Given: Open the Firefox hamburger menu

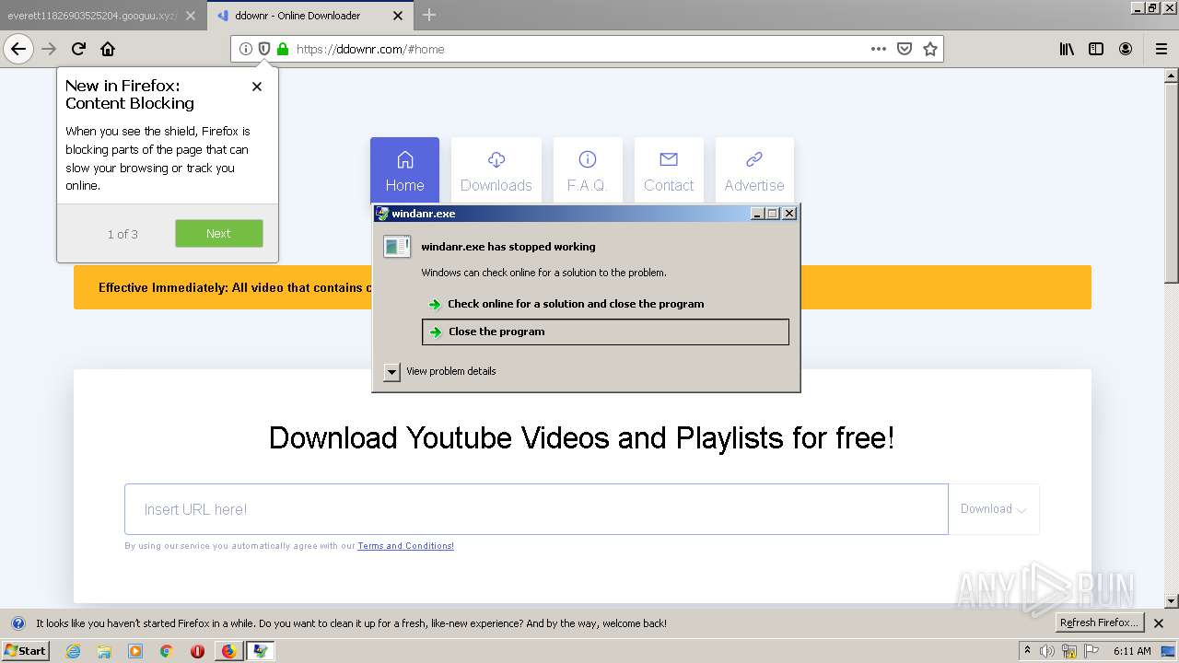Looking at the screenshot, I should (x=1161, y=49).
